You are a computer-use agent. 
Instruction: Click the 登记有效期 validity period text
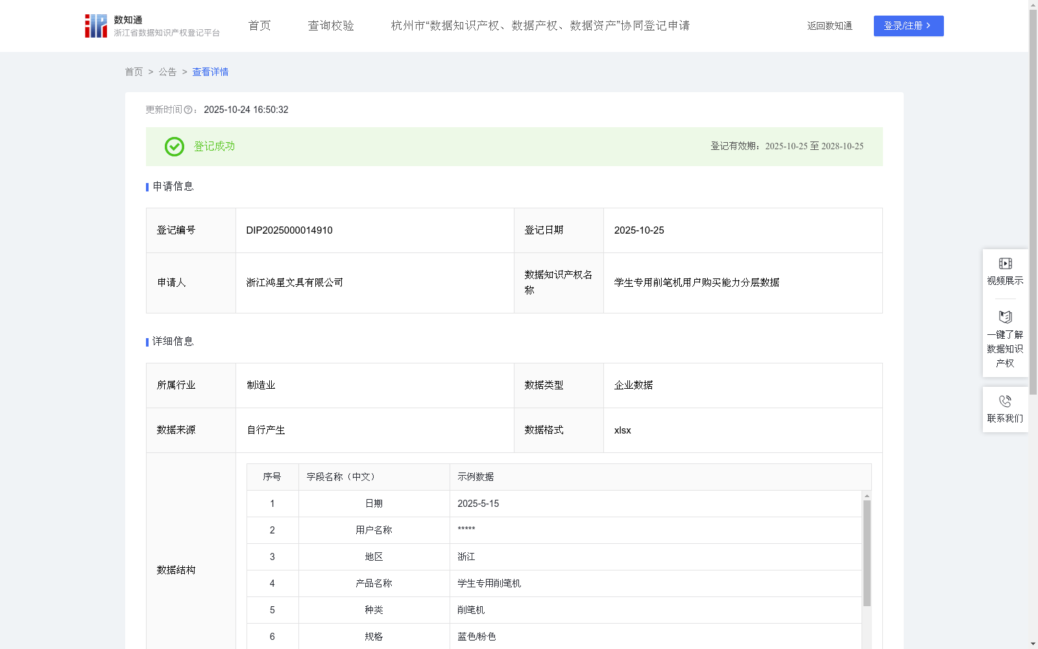pyautogui.click(x=787, y=146)
